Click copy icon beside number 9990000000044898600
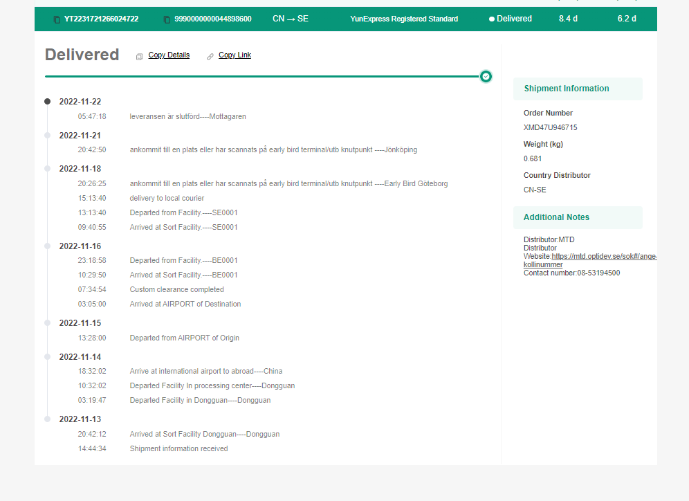Image resolution: width=689 pixels, height=501 pixels. [167, 19]
